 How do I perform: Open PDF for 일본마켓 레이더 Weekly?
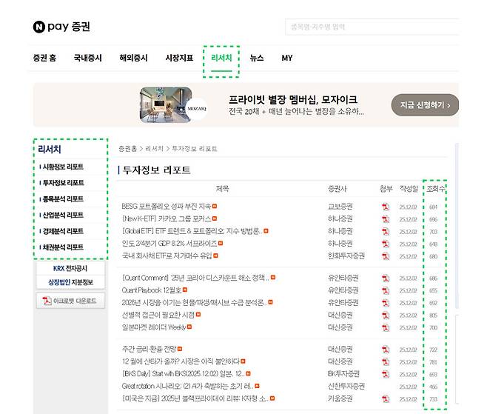coord(386,327)
